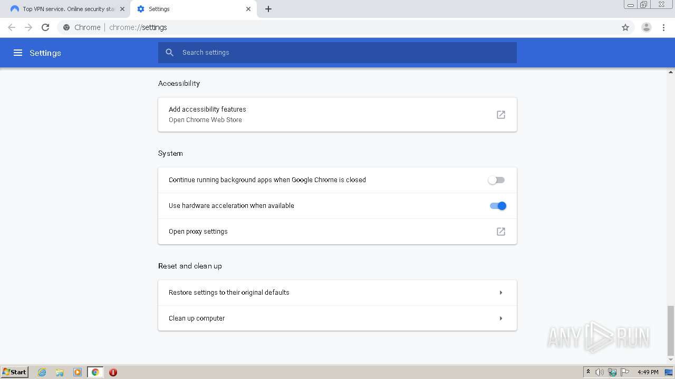Viewport: 675px width, 379px height.
Task: Go back to previous page
Action: pyautogui.click(x=12, y=27)
